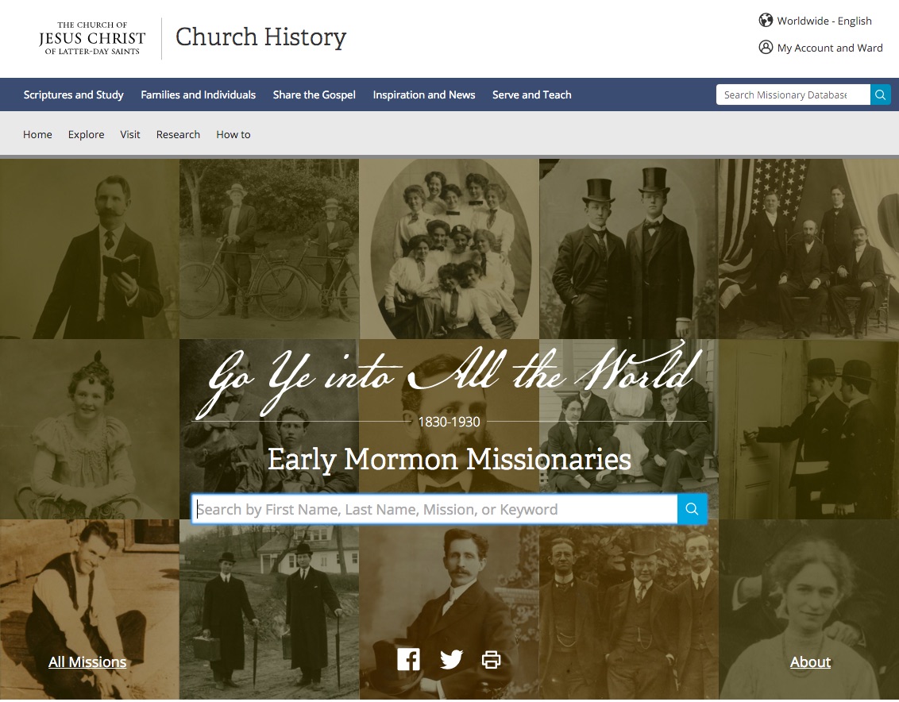Select the top hat men photo thumbnail
This screenshot has width=899, height=702.
(x=628, y=249)
